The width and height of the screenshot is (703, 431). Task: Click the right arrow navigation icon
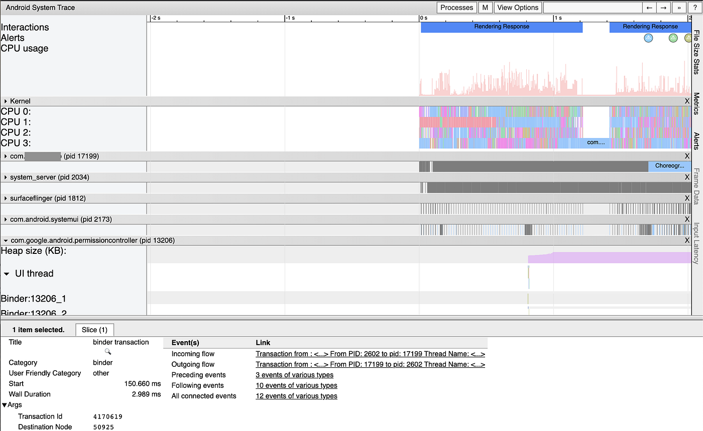tap(663, 8)
